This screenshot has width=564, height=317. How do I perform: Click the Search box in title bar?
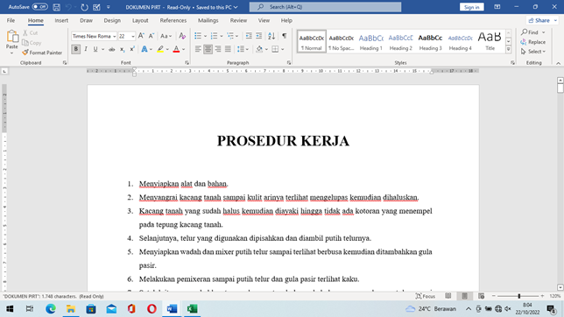coord(325,7)
